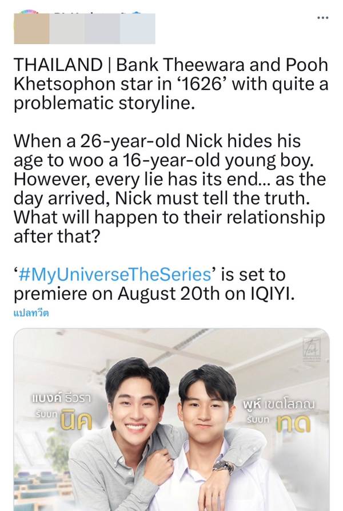Tap the แบงค์ ธีวรา caption on poster

click(62, 399)
